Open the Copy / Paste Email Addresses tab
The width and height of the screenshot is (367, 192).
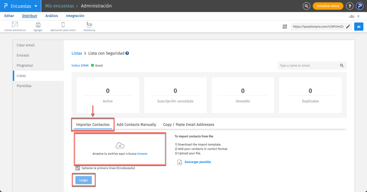click(189, 125)
